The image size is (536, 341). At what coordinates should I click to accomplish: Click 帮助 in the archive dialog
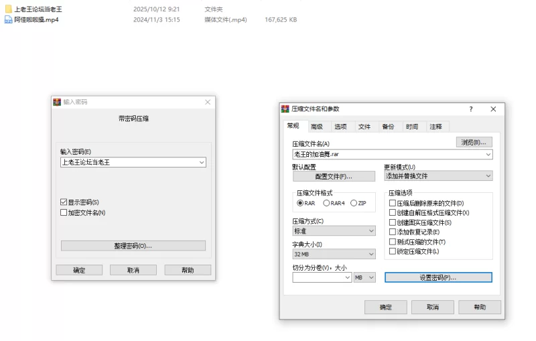(480, 308)
